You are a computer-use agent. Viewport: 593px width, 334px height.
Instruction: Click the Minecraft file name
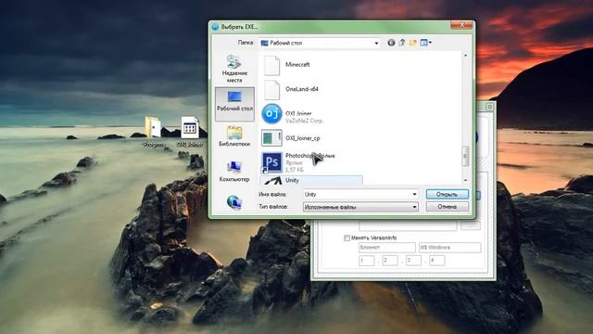[x=297, y=65]
